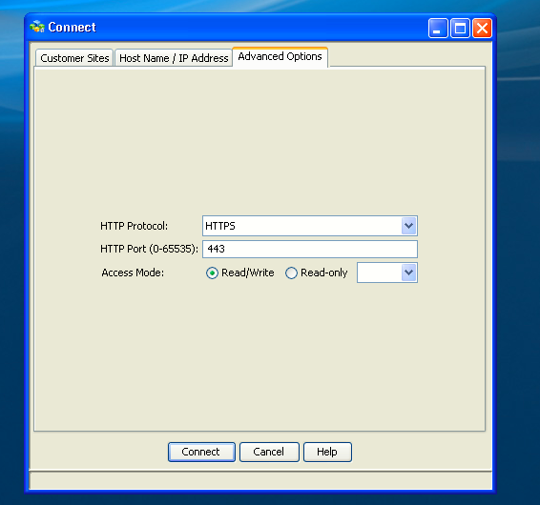Cancel the connection dialog
540x505 pixels.
pos(269,452)
